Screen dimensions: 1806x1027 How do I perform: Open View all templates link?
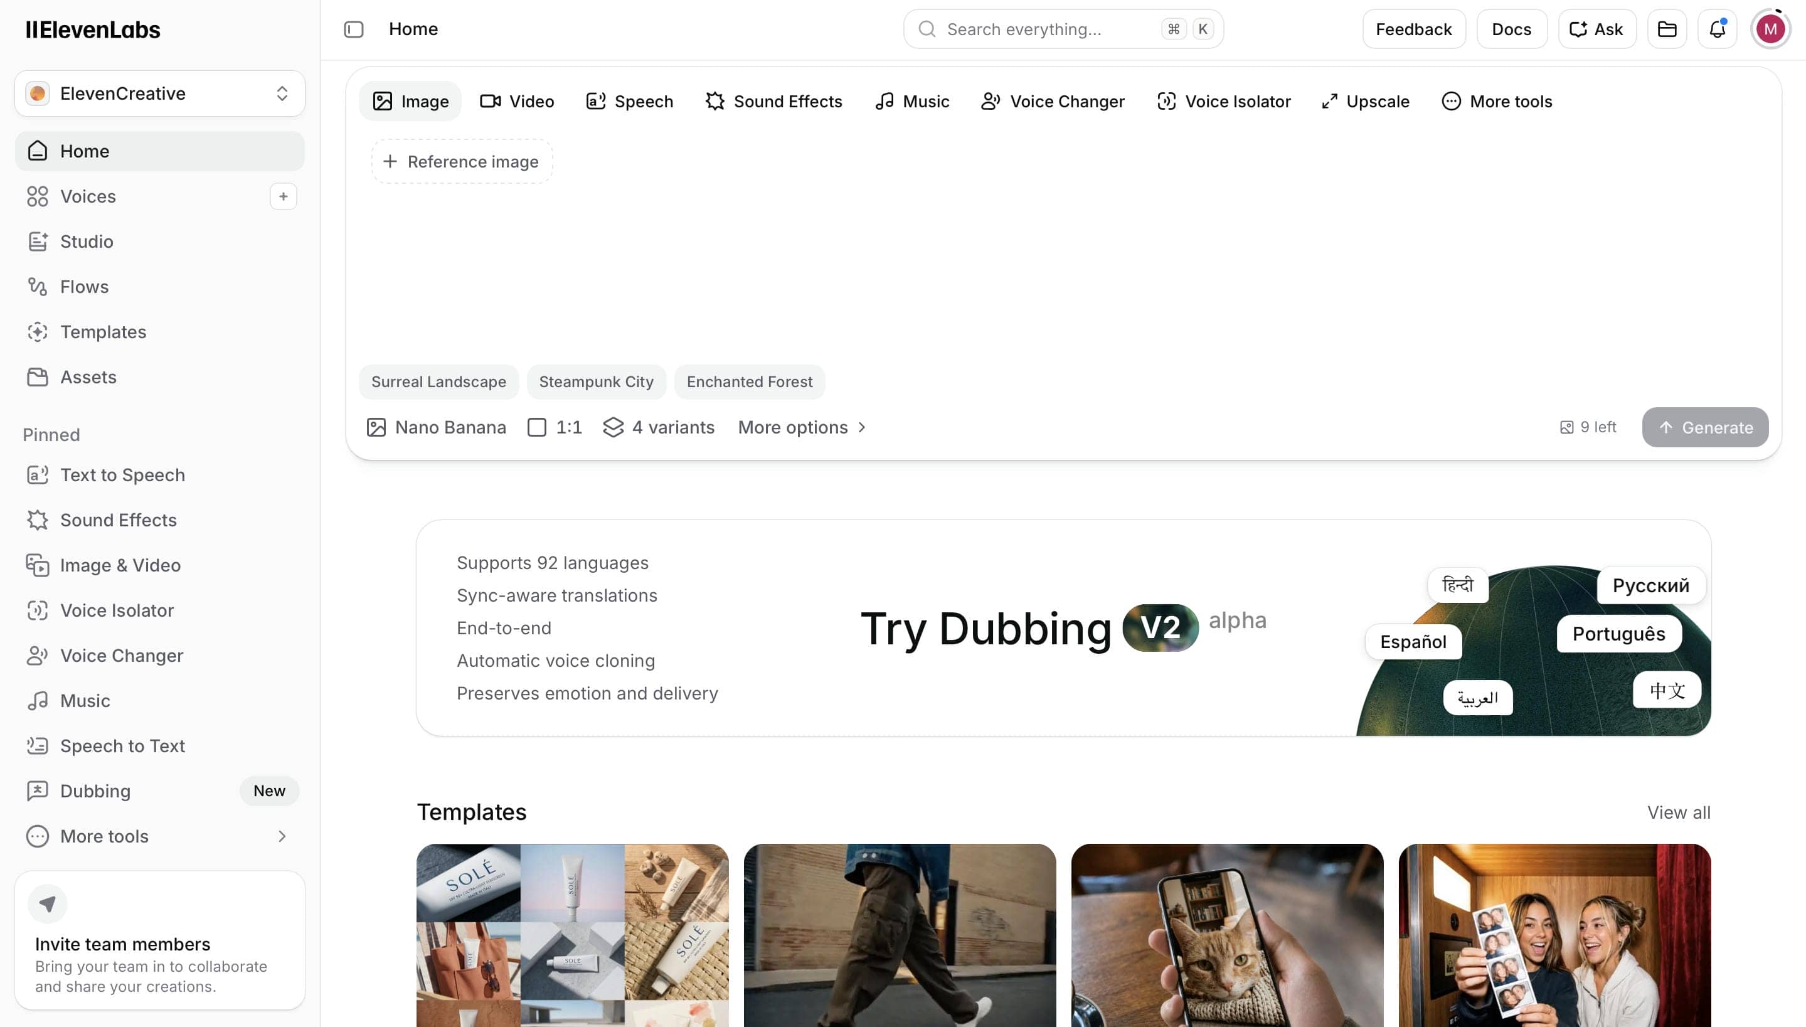(1679, 812)
